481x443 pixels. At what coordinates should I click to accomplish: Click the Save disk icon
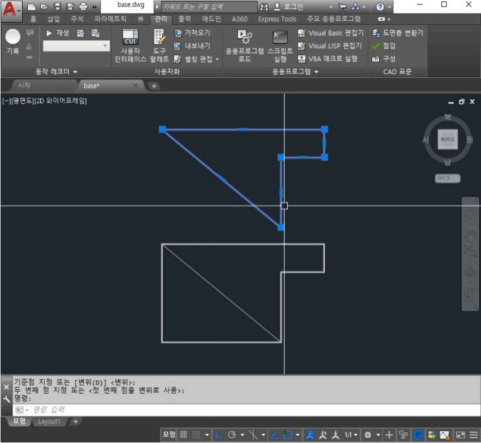coord(57,6)
